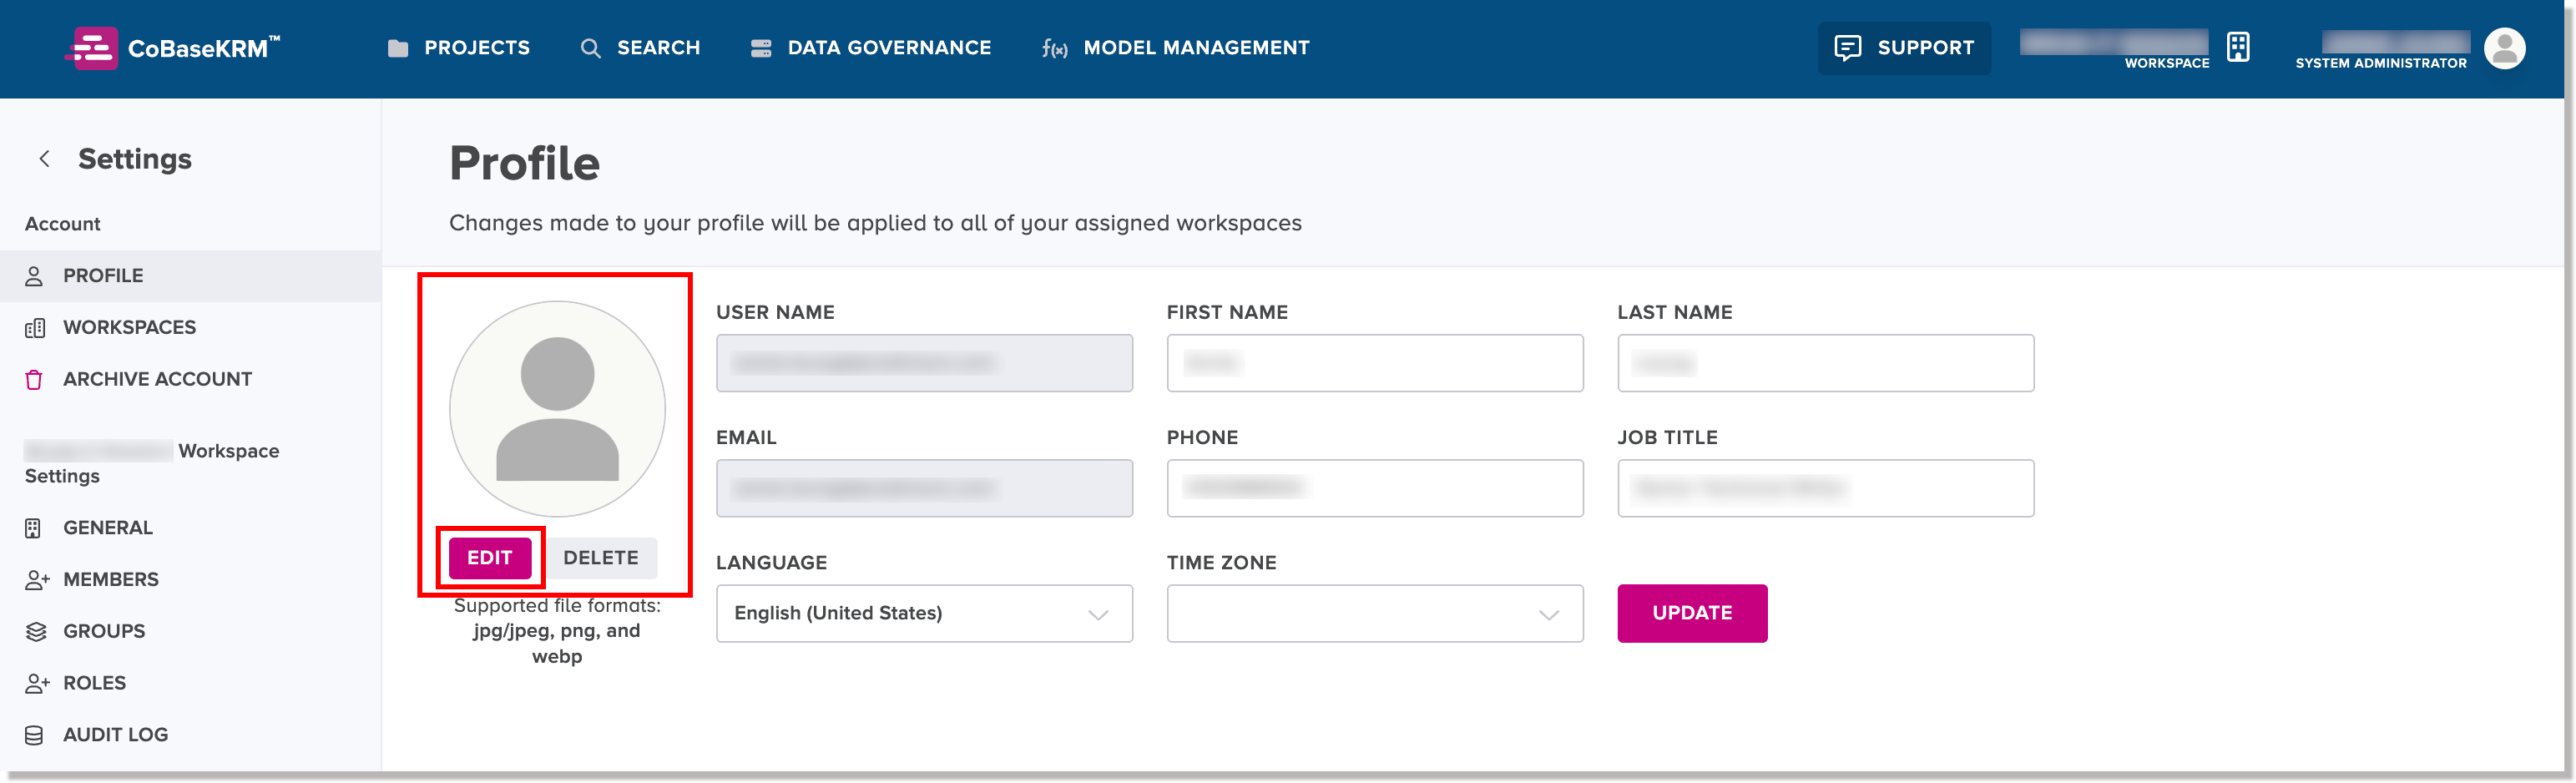Viewport: 2576px width, 783px height.
Task: Open the user avatar icon in header
Action: pyautogui.click(x=2503, y=48)
